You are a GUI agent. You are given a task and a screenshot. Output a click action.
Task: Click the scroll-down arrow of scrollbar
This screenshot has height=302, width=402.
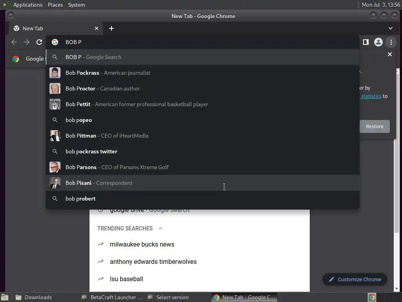click(x=397, y=289)
